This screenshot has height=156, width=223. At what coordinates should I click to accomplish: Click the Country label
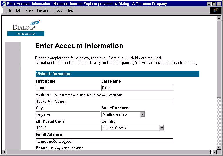[109, 121]
